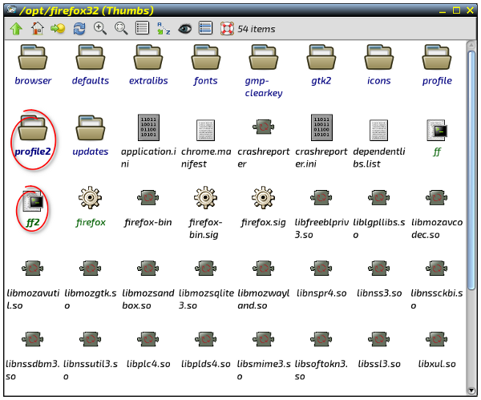Minimize the /opt/firefox32 window
Screen dimensions: 481x400
pos(443,11)
